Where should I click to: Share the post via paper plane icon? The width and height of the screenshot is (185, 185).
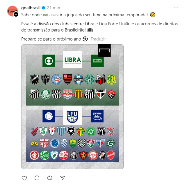tap(63, 178)
